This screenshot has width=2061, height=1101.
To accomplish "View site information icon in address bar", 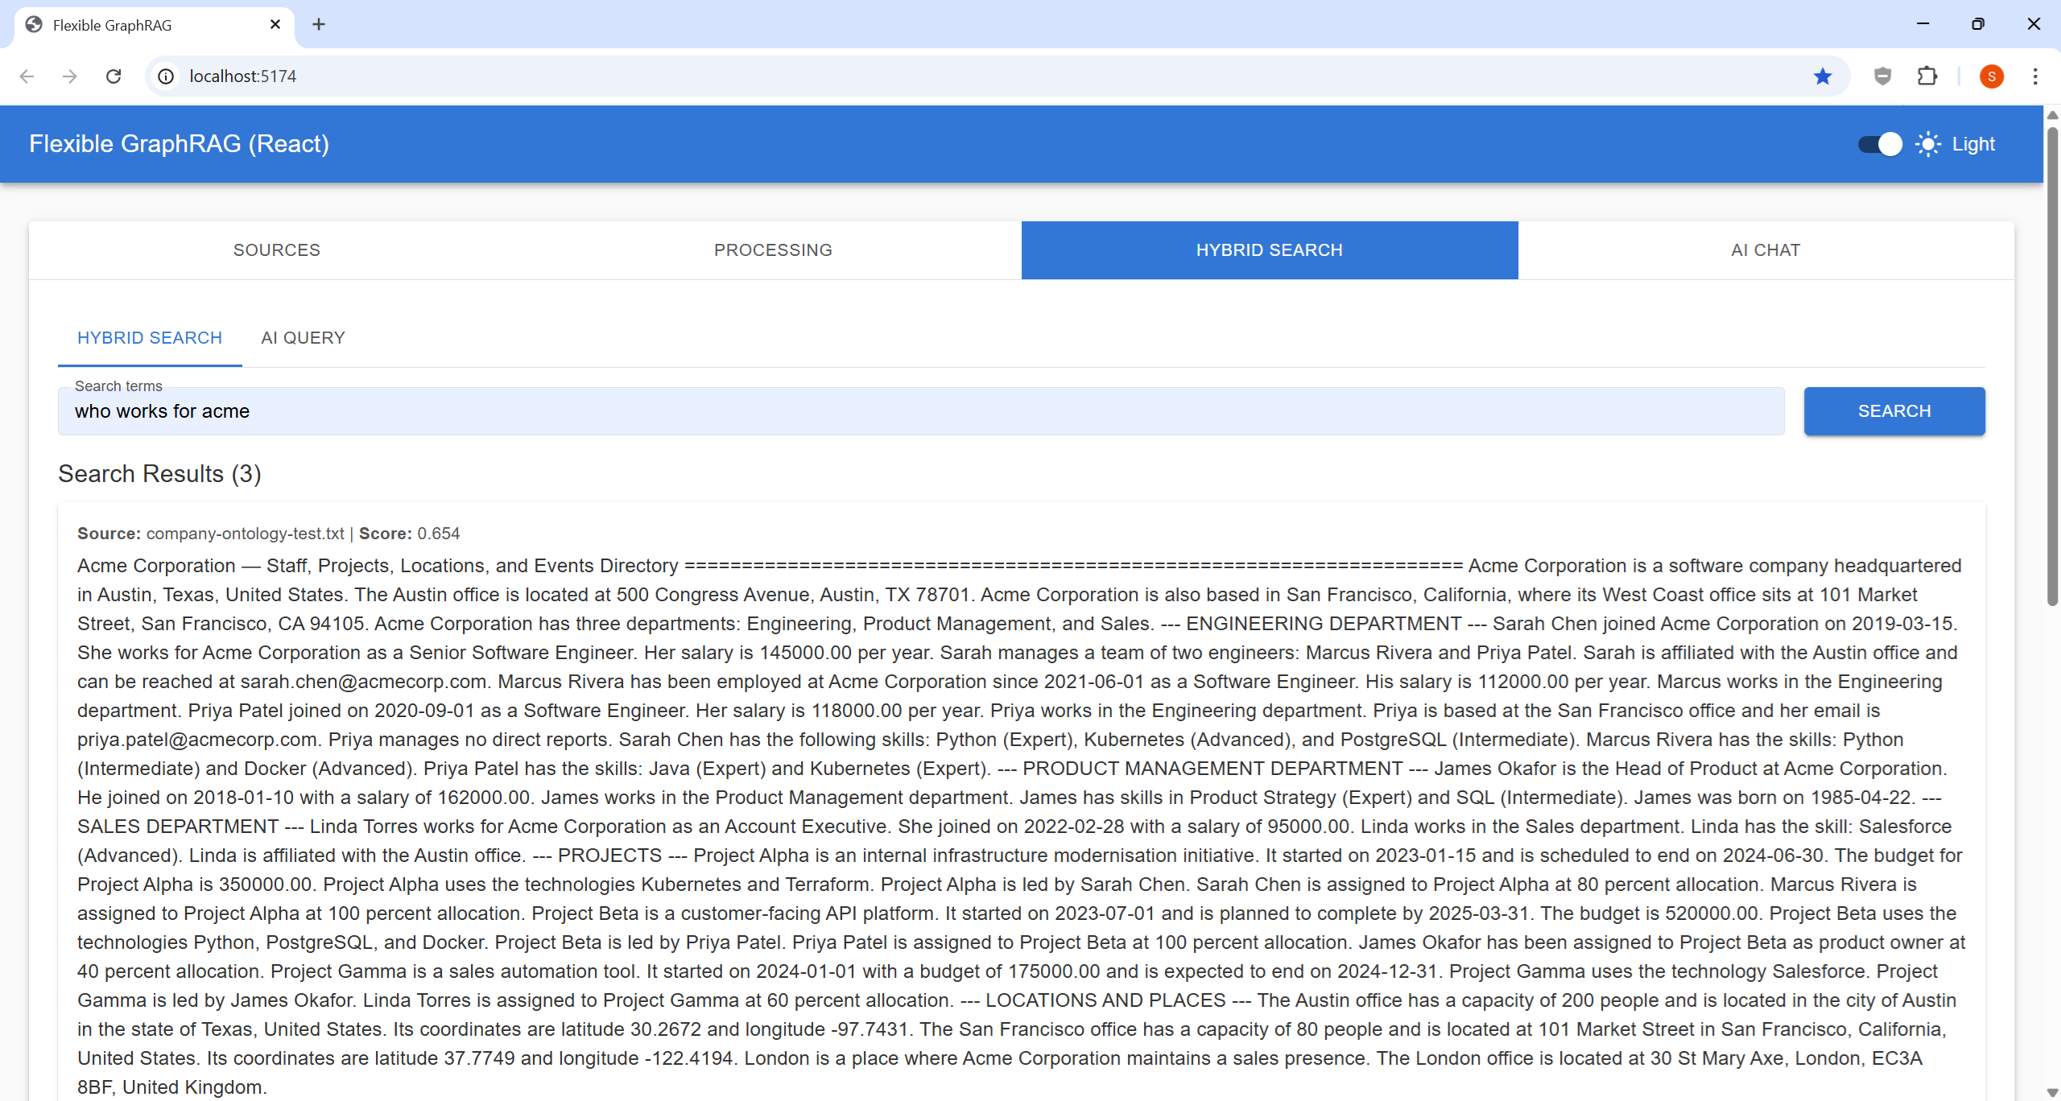I will point(166,76).
